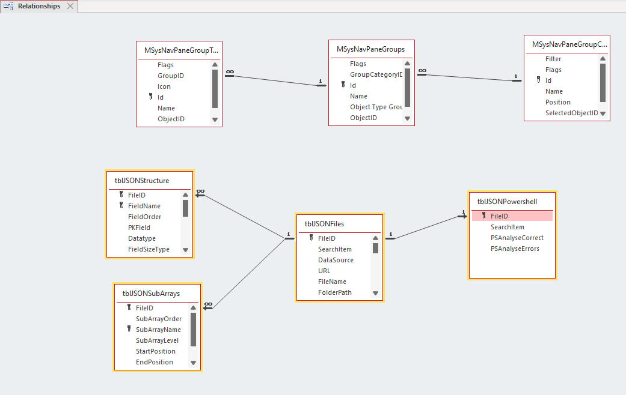Select highlighted FileID field in tblJSONPowershell

pyautogui.click(x=512, y=216)
